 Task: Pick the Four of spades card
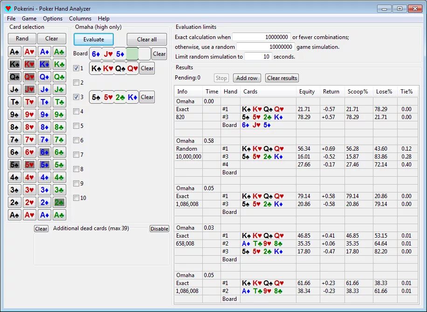14,178
